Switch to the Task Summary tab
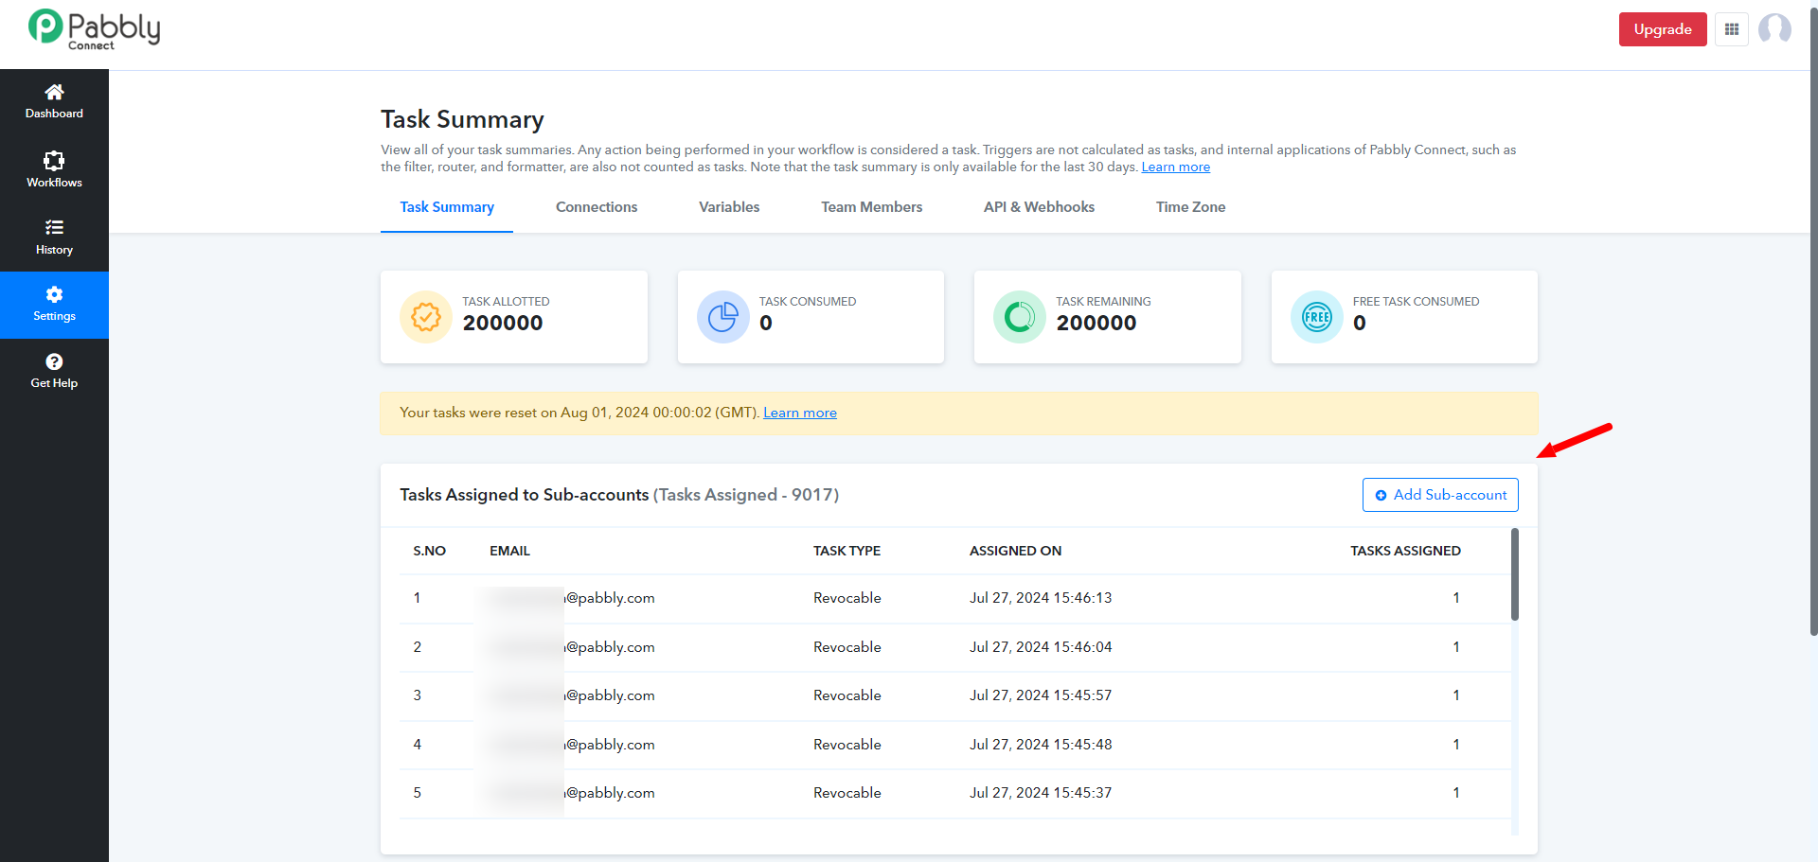This screenshot has height=862, width=1818. [x=447, y=207]
